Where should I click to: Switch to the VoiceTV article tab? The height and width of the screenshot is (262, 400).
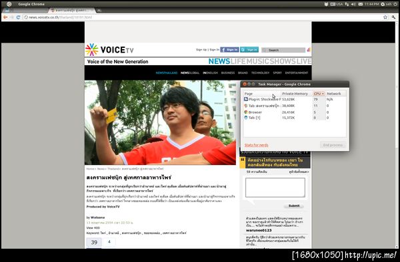[x=72, y=11]
